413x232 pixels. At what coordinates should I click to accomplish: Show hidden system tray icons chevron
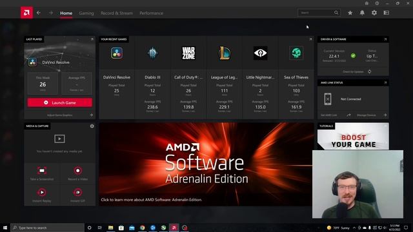pos(354,227)
